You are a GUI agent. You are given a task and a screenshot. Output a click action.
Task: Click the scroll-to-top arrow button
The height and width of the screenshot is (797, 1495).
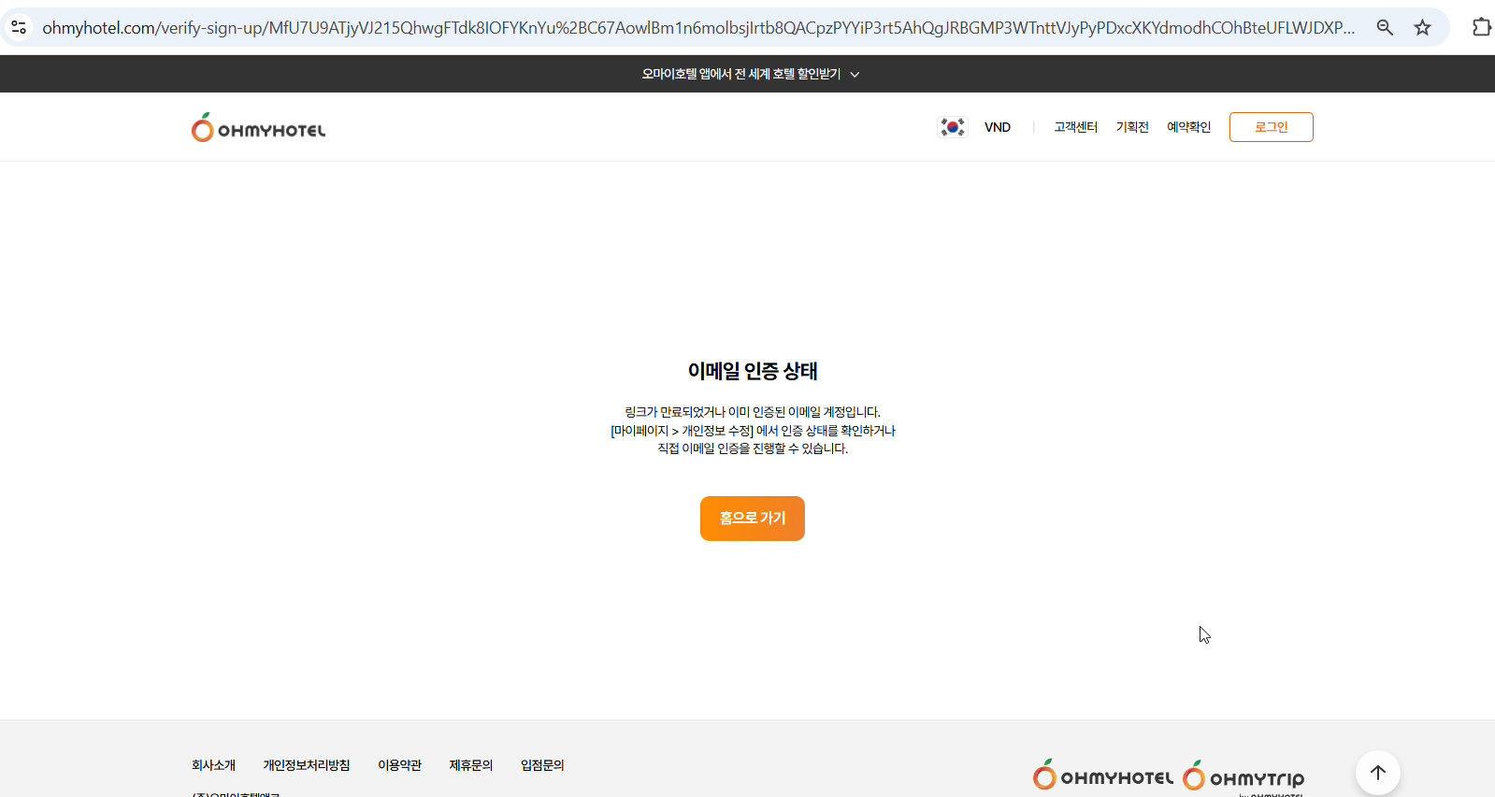pos(1377,773)
